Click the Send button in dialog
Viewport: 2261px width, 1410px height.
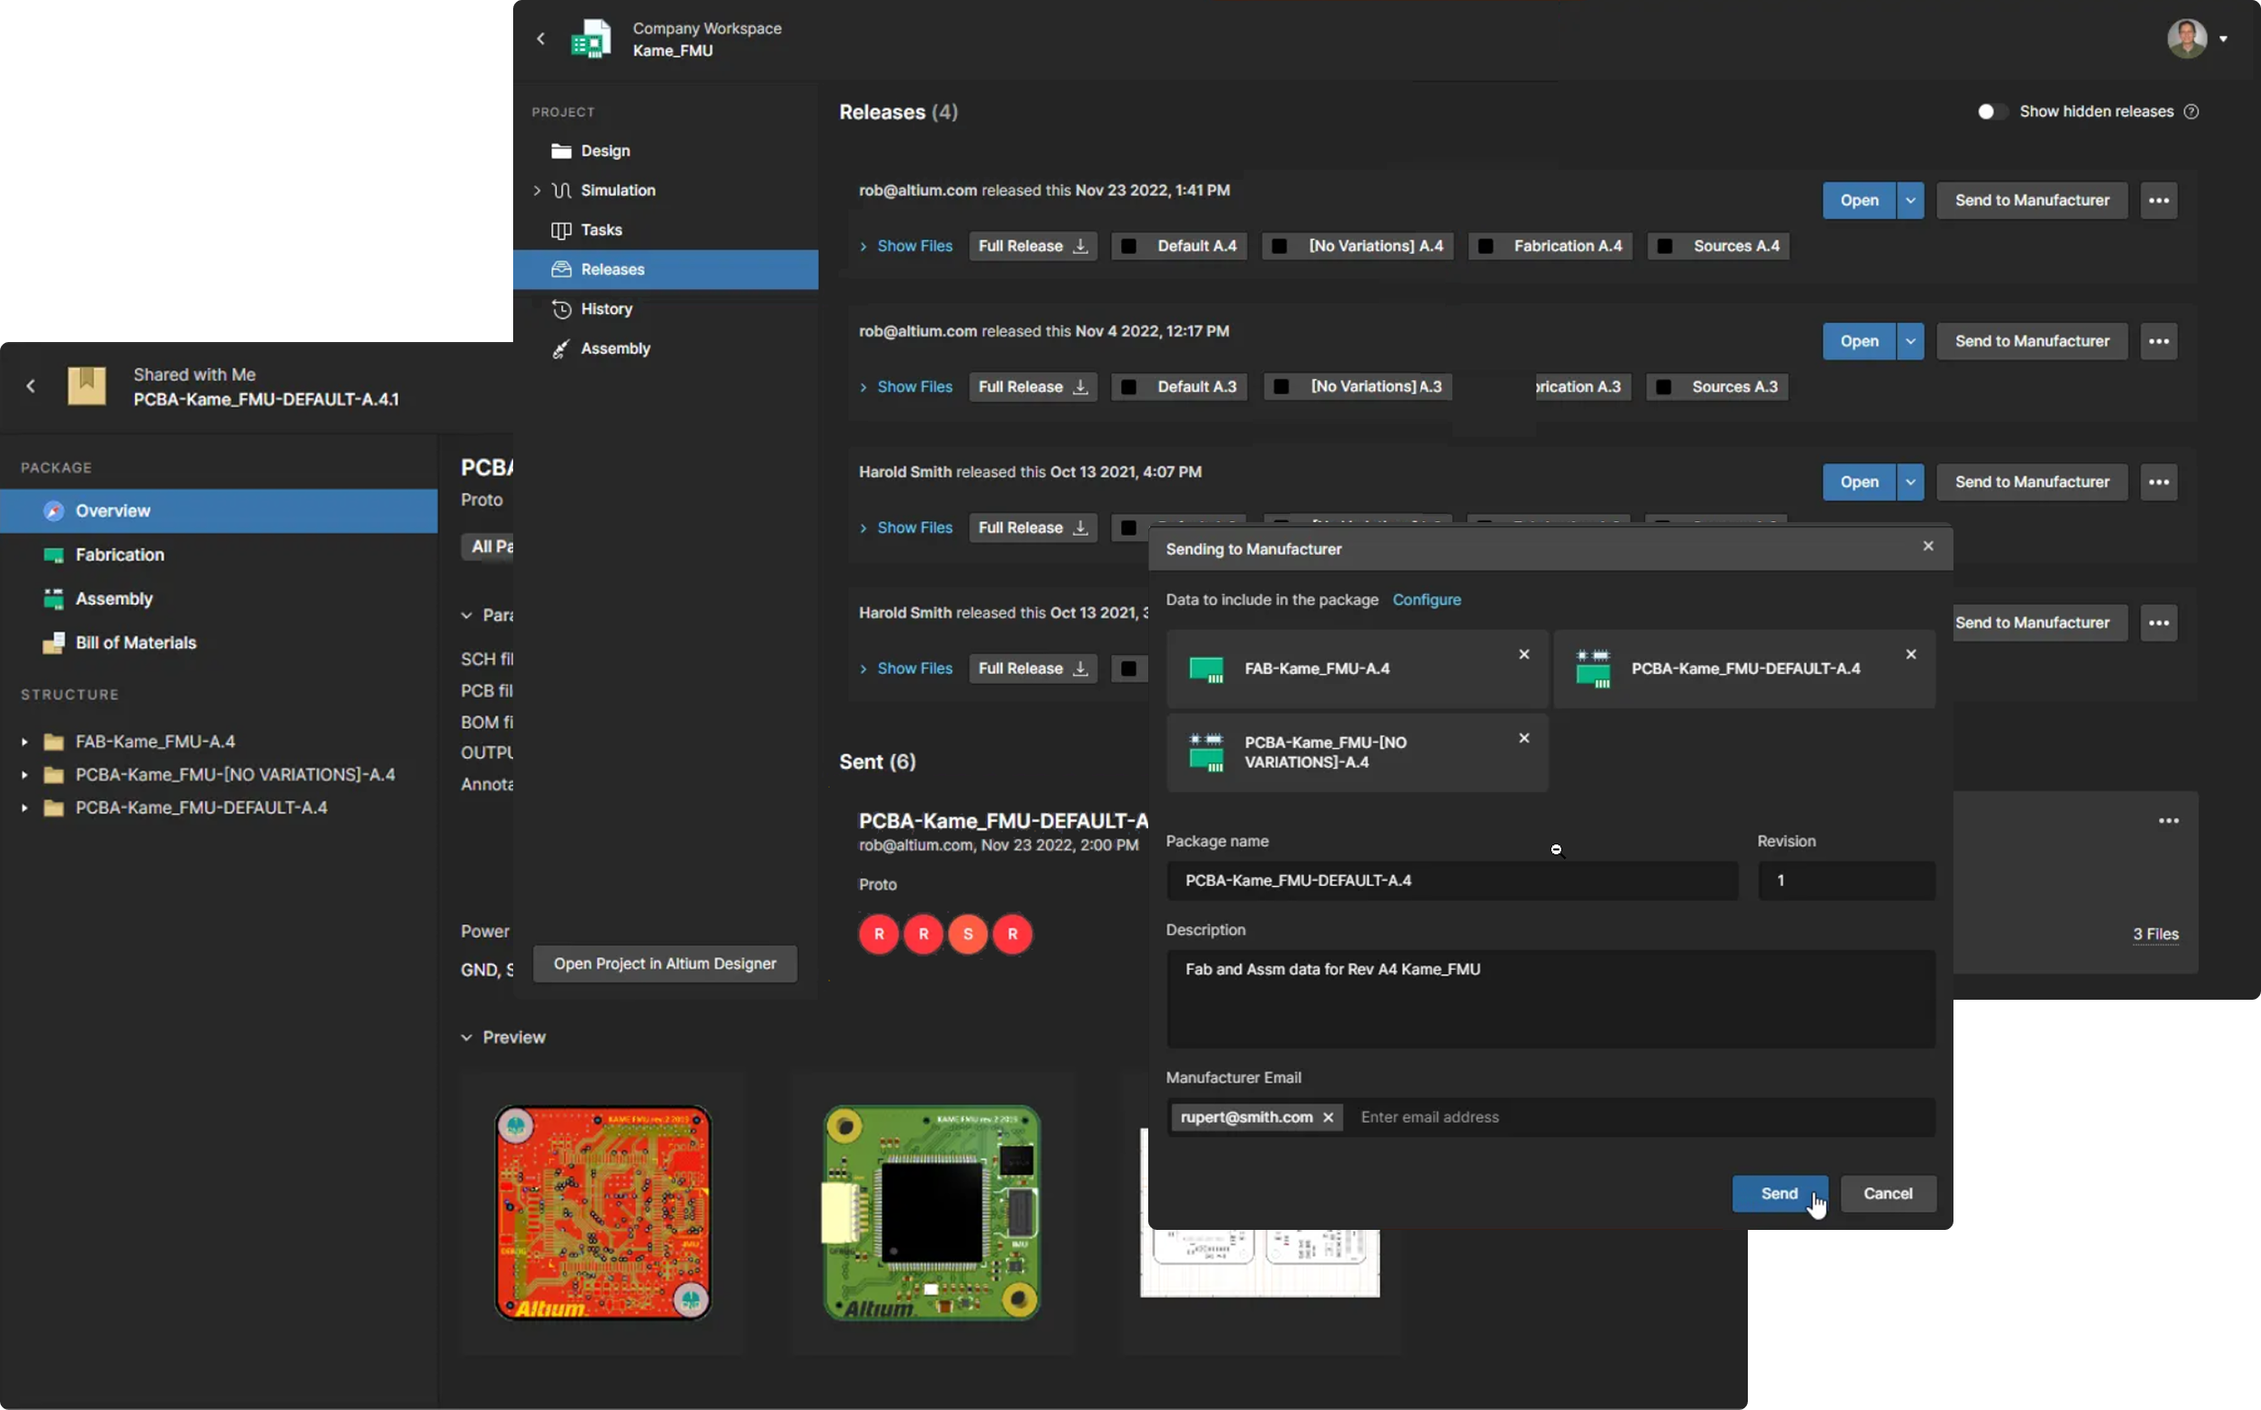click(x=1778, y=1193)
